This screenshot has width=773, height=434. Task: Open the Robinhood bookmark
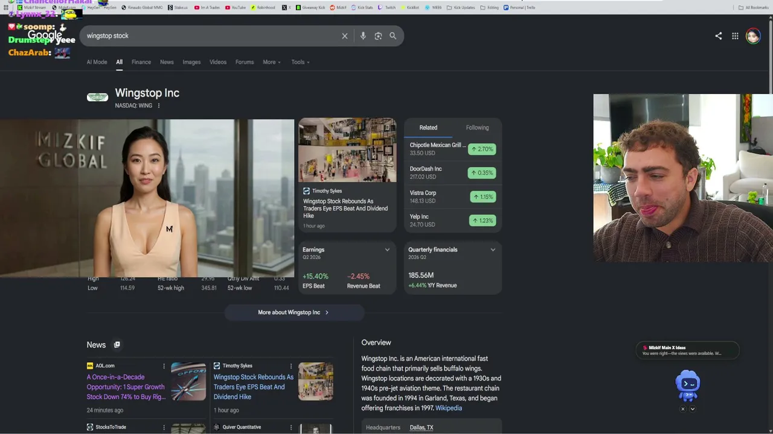pyautogui.click(x=263, y=8)
